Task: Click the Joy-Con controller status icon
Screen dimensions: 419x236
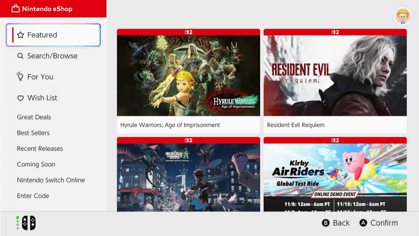Action: click(x=29, y=223)
